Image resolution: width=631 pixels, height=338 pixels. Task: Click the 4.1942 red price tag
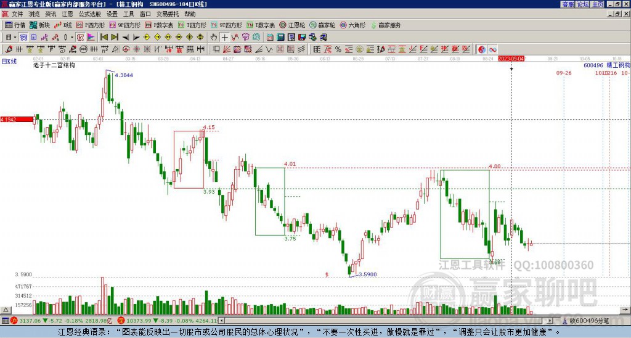tap(17, 120)
